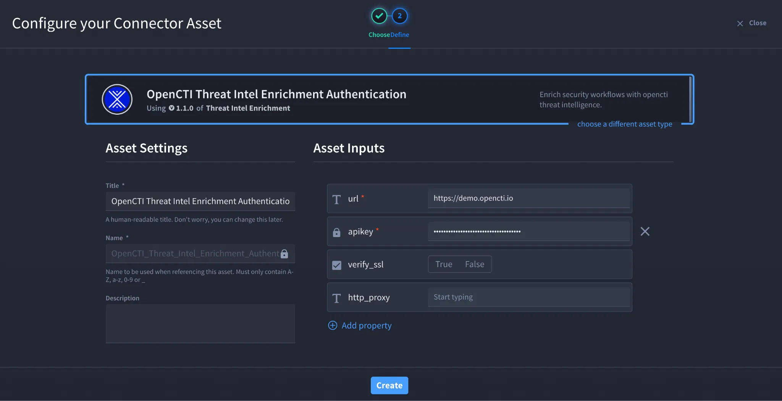Set verify_ssl to False
The image size is (782, 401).
point(475,264)
